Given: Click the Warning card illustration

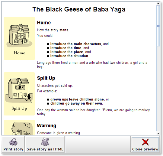Looking at the screenshot, I should point(19,128).
